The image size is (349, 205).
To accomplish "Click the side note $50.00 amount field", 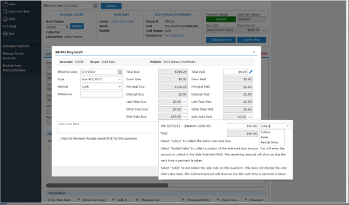I will [x=242, y=126].
